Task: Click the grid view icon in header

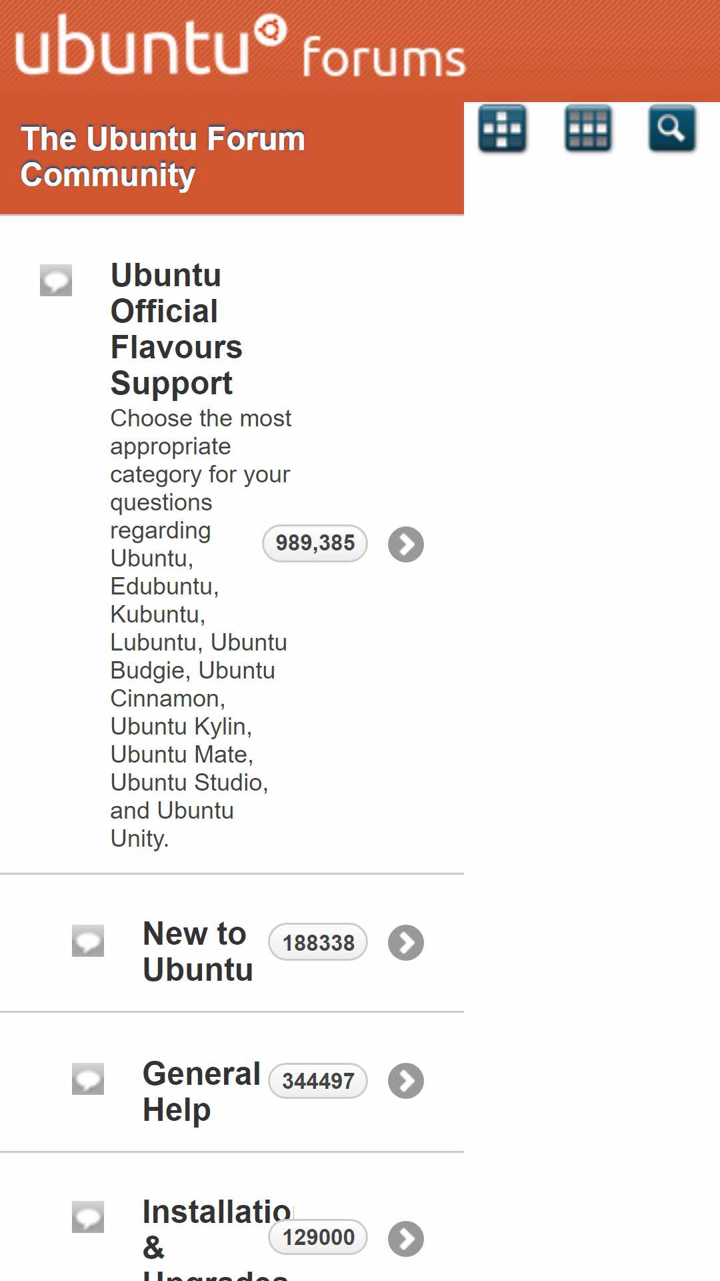Action: coord(588,128)
